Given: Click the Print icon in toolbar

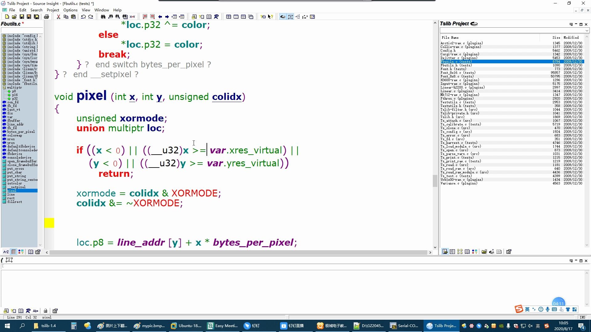Looking at the screenshot, I should (x=46, y=17).
